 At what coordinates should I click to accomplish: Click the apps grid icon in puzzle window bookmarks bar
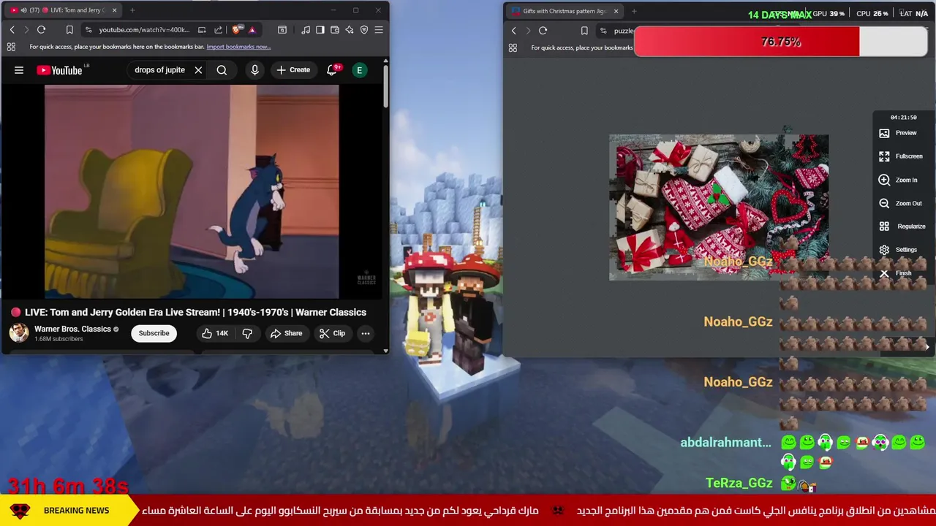(513, 47)
